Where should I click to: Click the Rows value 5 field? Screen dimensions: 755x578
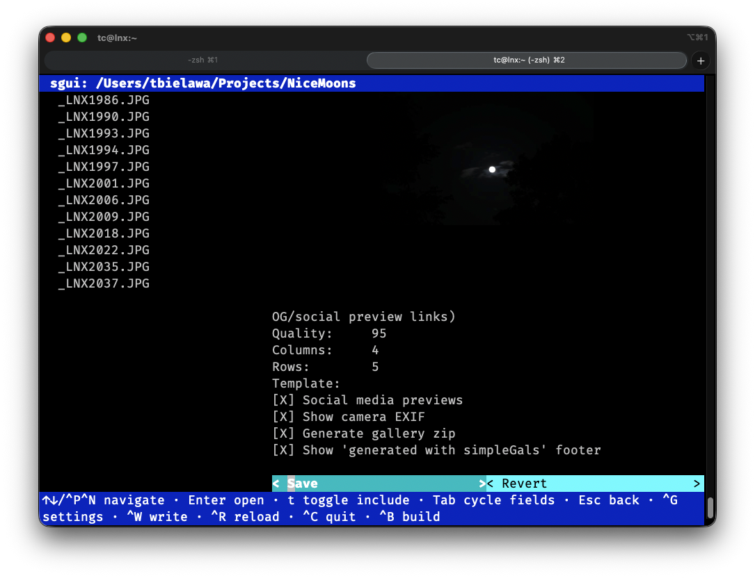click(x=375, y=367)
